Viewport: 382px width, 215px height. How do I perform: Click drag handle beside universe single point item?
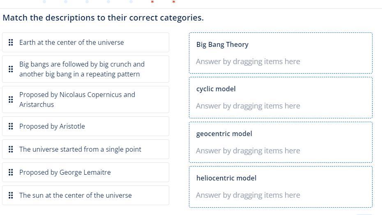click(x=11, y=149)
